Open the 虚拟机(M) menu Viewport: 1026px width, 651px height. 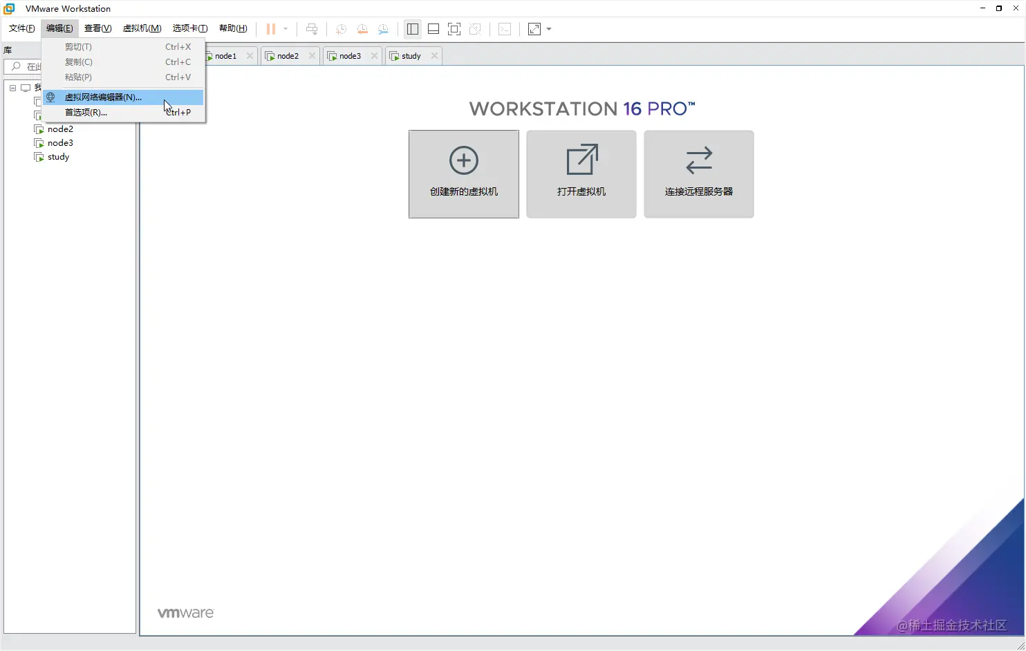click(x=142, y=28)
